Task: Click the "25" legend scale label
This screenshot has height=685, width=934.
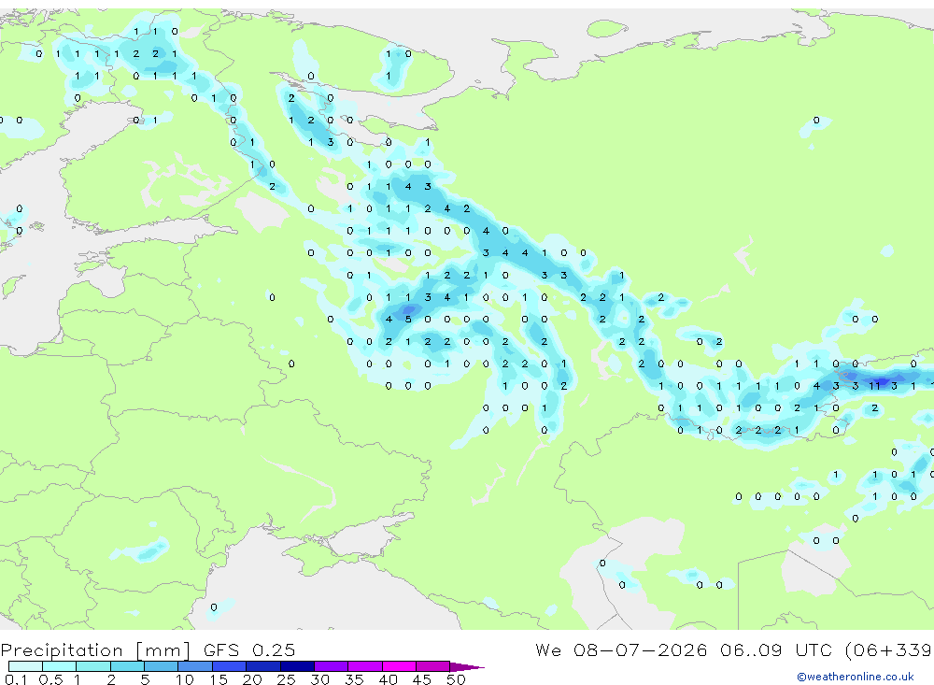Action: coord(286,679)
